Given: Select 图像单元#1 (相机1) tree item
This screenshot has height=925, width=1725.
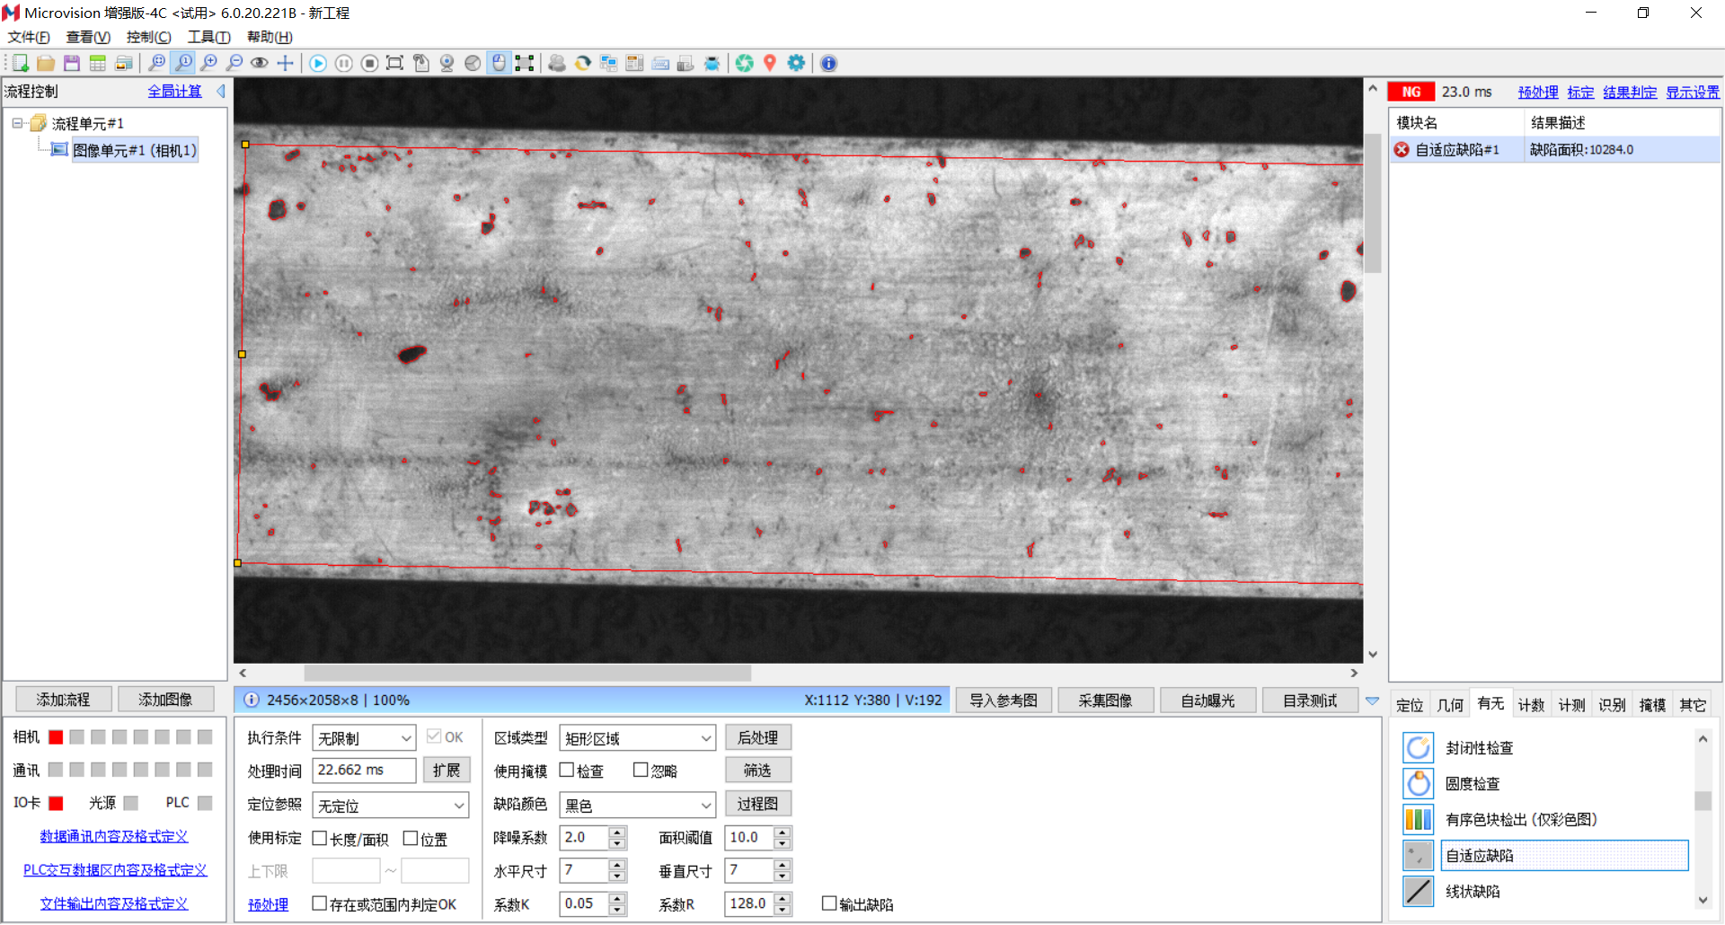Looking at the screenshot, I should 134,150.
